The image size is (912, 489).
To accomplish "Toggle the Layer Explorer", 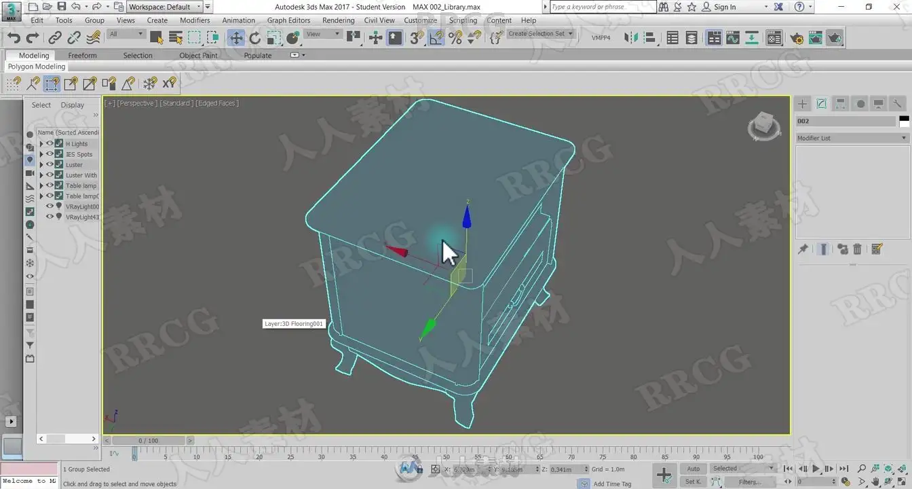I will 691,38.
